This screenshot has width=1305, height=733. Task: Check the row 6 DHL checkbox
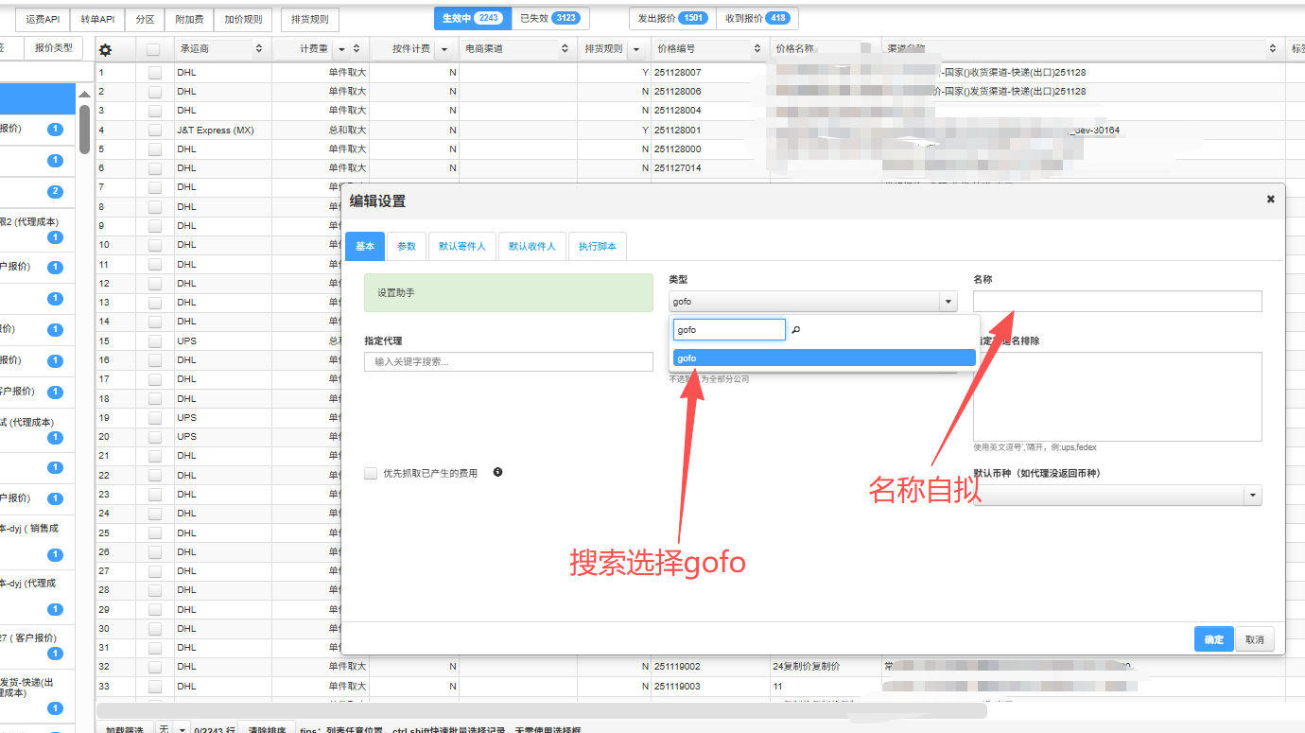pyautogui.click(x=155, y=168)
